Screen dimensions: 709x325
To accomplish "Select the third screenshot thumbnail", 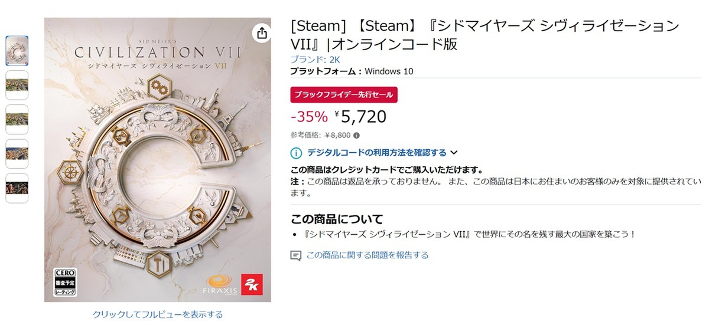I will 17,119.
